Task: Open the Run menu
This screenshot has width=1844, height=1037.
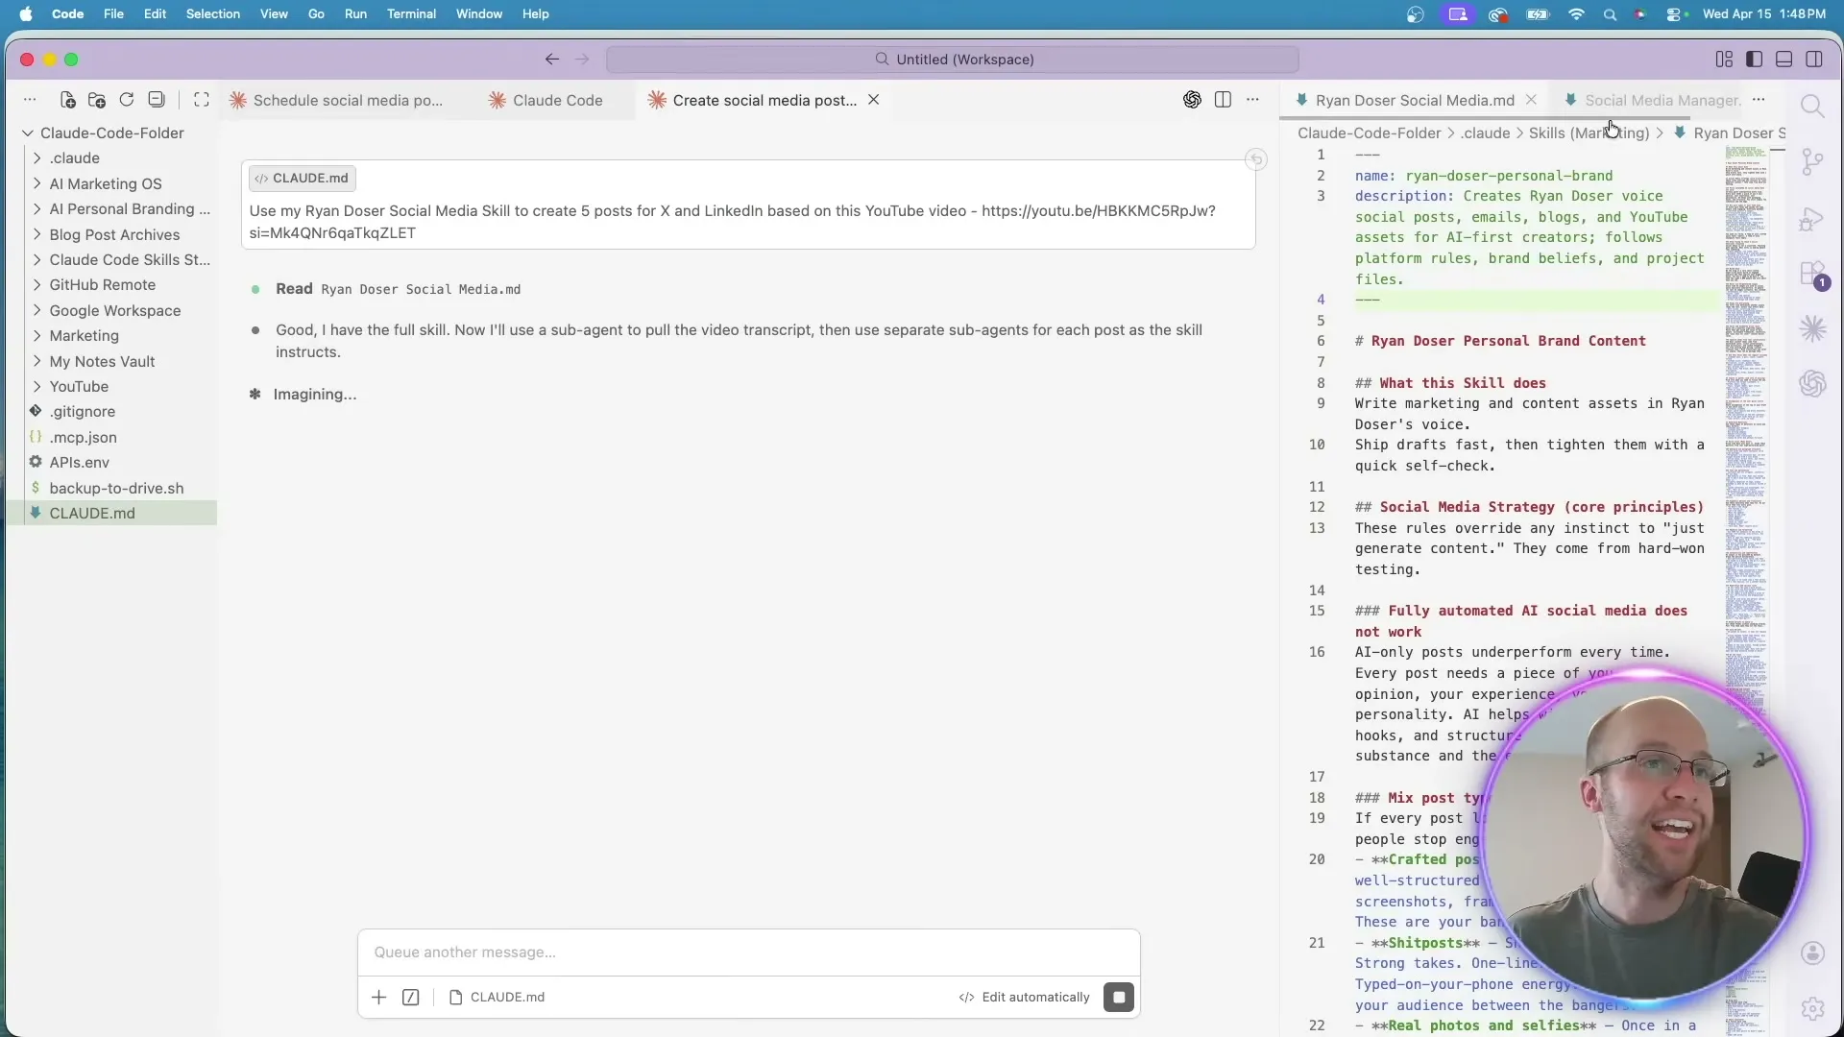Action: 355,14
